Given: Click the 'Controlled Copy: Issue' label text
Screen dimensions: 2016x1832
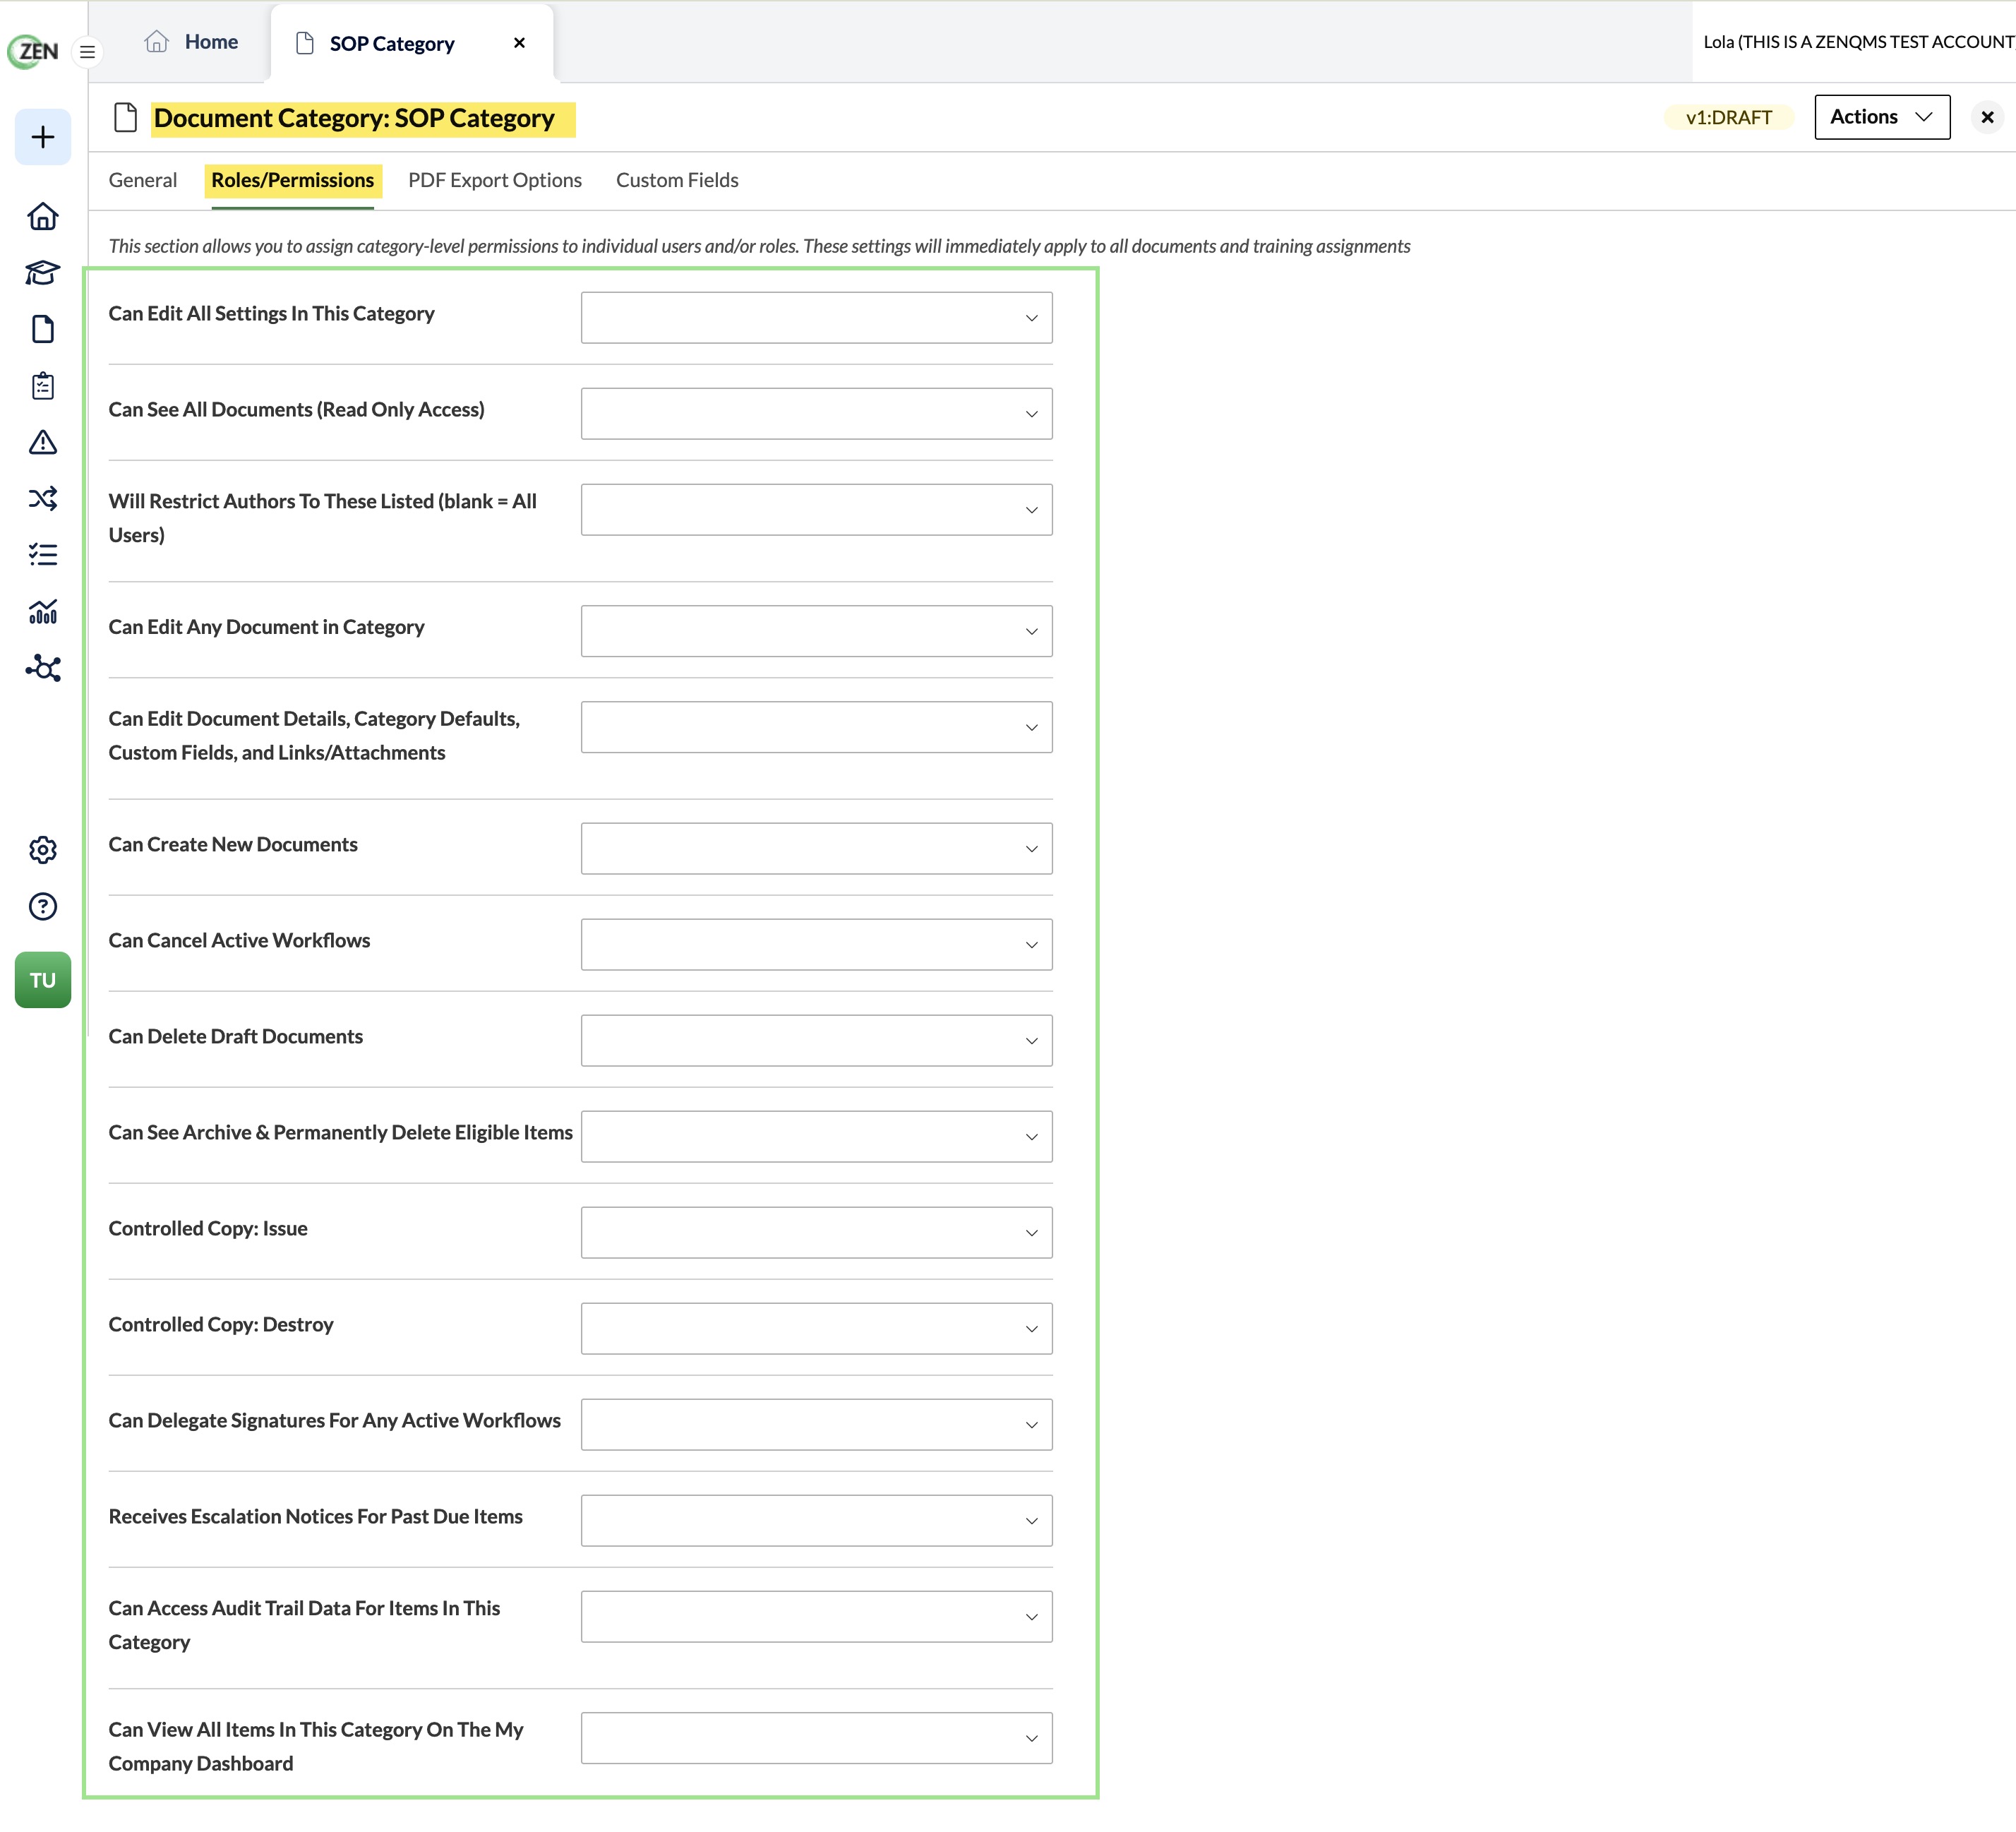Looking at the screenshot, I should click(x=208, y=1229).
